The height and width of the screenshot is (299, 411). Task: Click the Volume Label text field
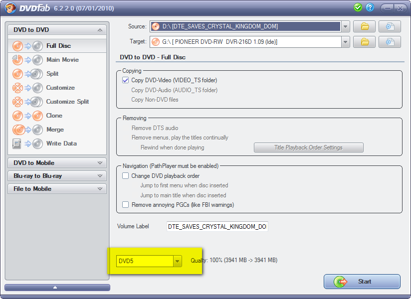(x=217, y=226)
